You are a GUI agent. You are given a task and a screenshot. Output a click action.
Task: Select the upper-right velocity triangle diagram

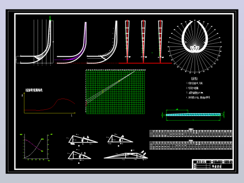pos(120,140)
